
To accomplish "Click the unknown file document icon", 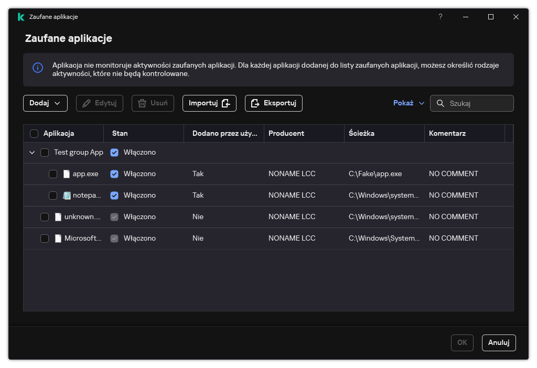I will tap(58, 217).
